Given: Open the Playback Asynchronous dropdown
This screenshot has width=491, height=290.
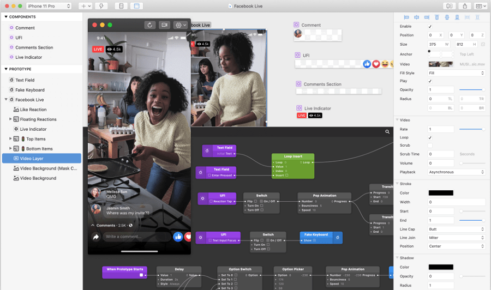Looking at the screenshot, I should pos(456,172).
